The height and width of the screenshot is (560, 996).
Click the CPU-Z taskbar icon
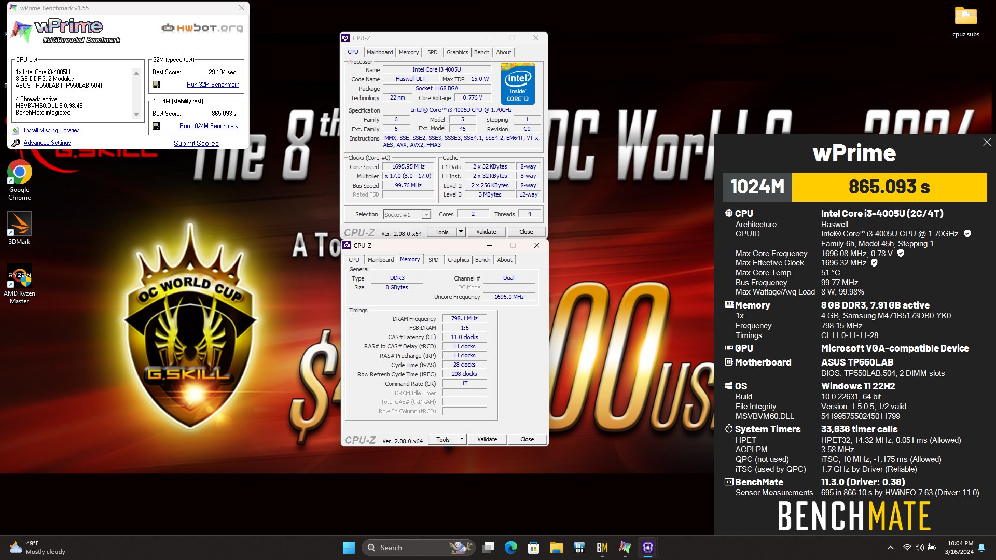[648, 548]
